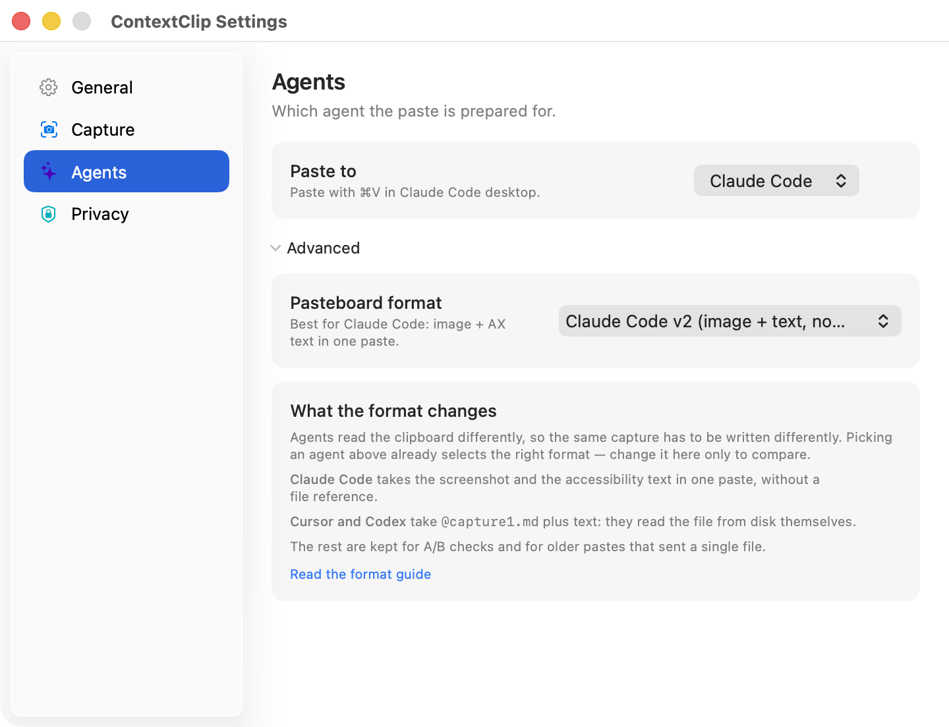
Task: Collapse the Advanced section chevron
Action: tap(275, 248)
